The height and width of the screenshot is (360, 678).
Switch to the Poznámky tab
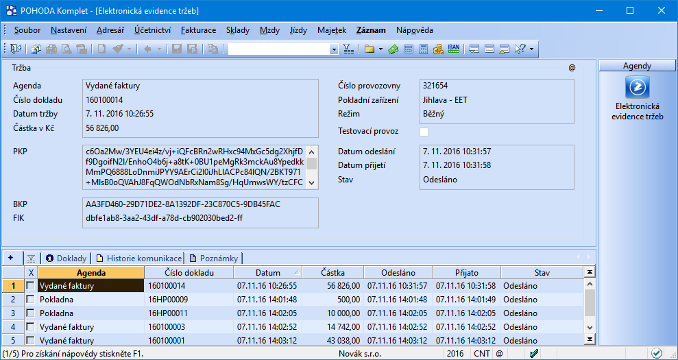point(214,259)
